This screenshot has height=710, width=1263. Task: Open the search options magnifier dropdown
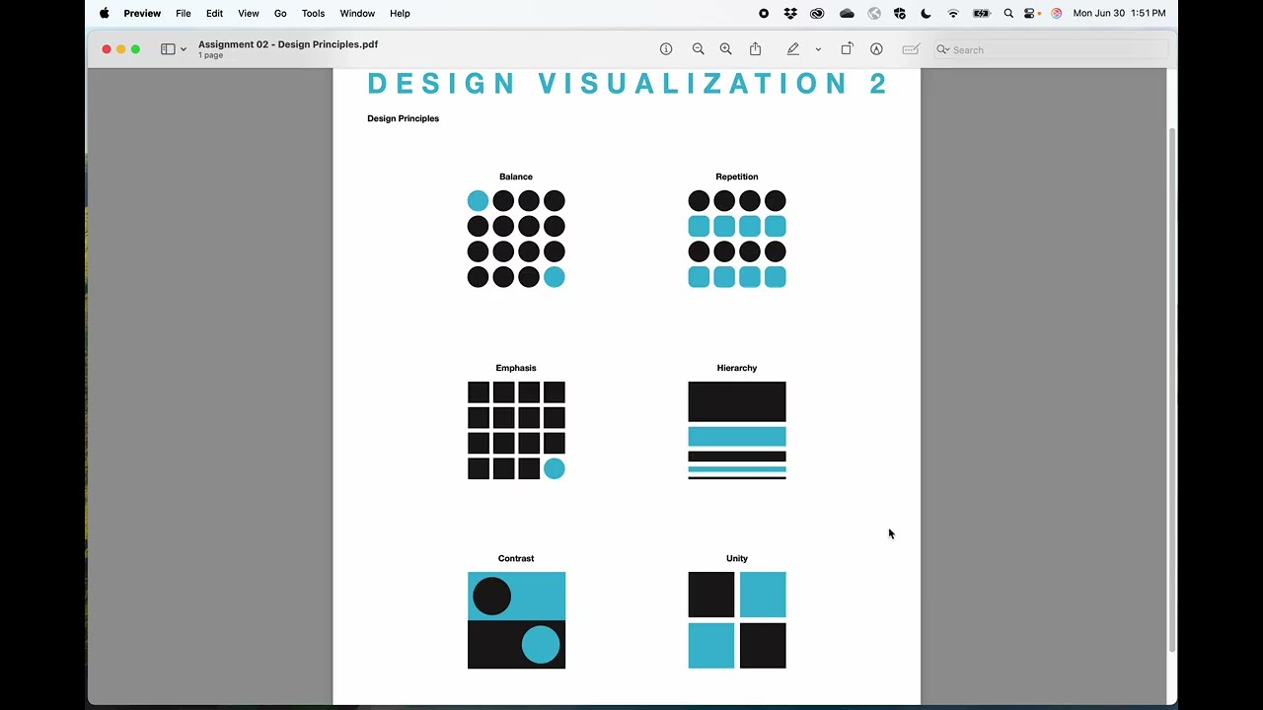(943, 49)
